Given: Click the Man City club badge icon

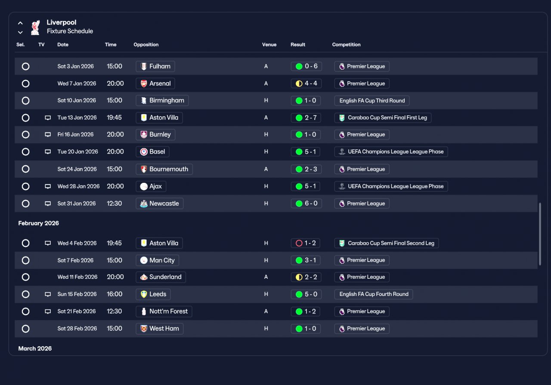Looking at the screenshot, I should (144, 260).
